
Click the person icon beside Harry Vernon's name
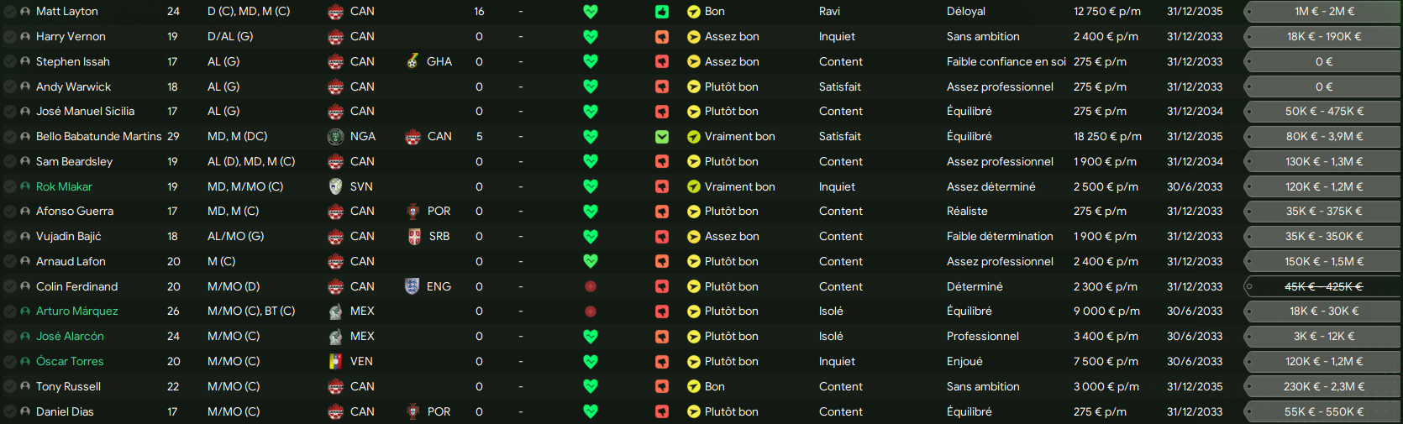pos(25,37)
